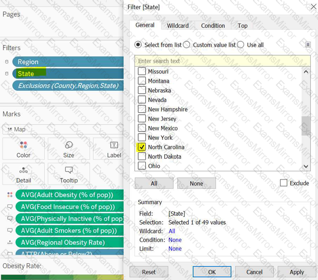The height and width of the screenshot is (280, 318).
Task: Open the filter list options menu icon
Action: point(308,44)
